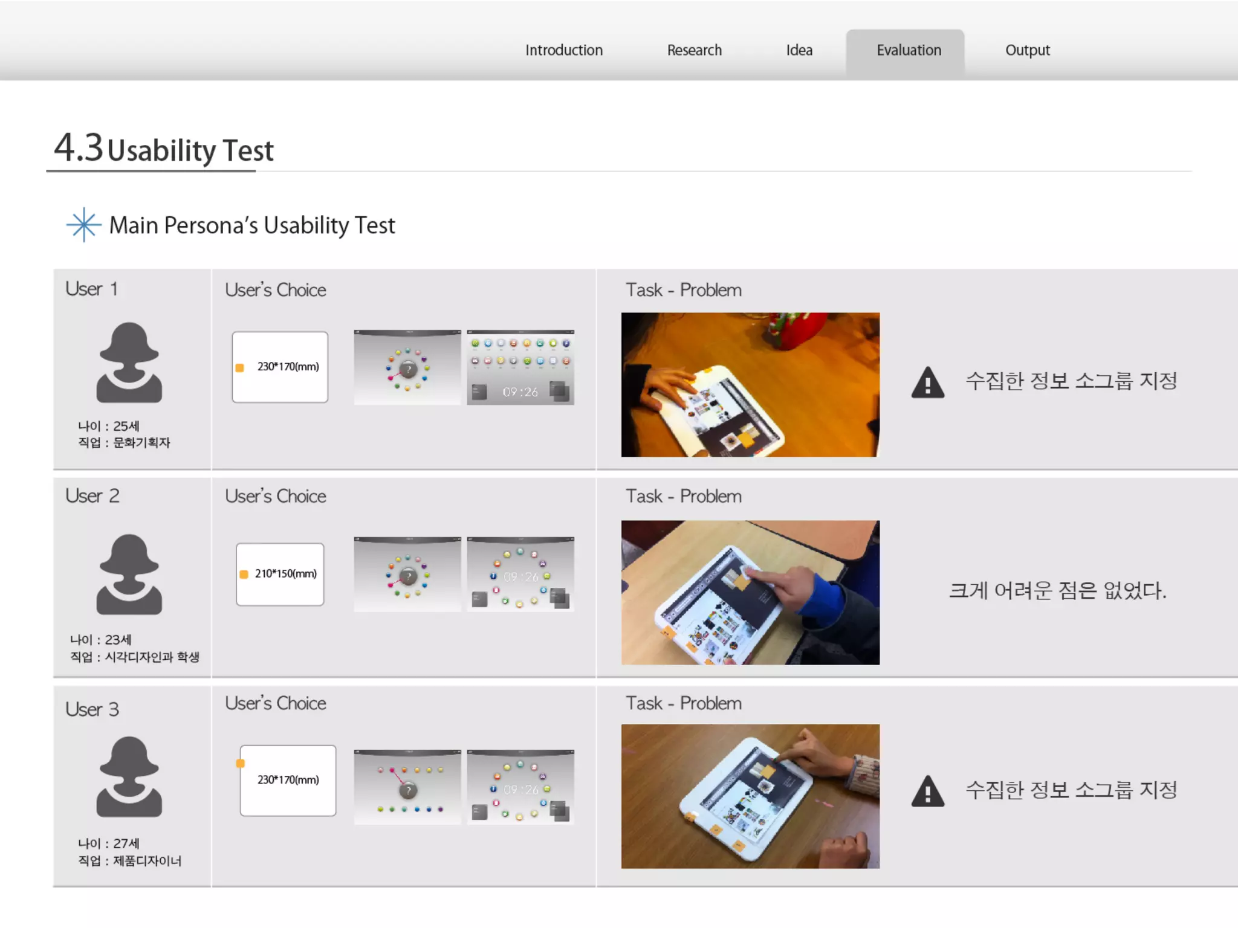The height and width of the screenshot is (928, 1238).
Task: Open User 3 linear dots interface thumbnail
Action: [407, 787]
